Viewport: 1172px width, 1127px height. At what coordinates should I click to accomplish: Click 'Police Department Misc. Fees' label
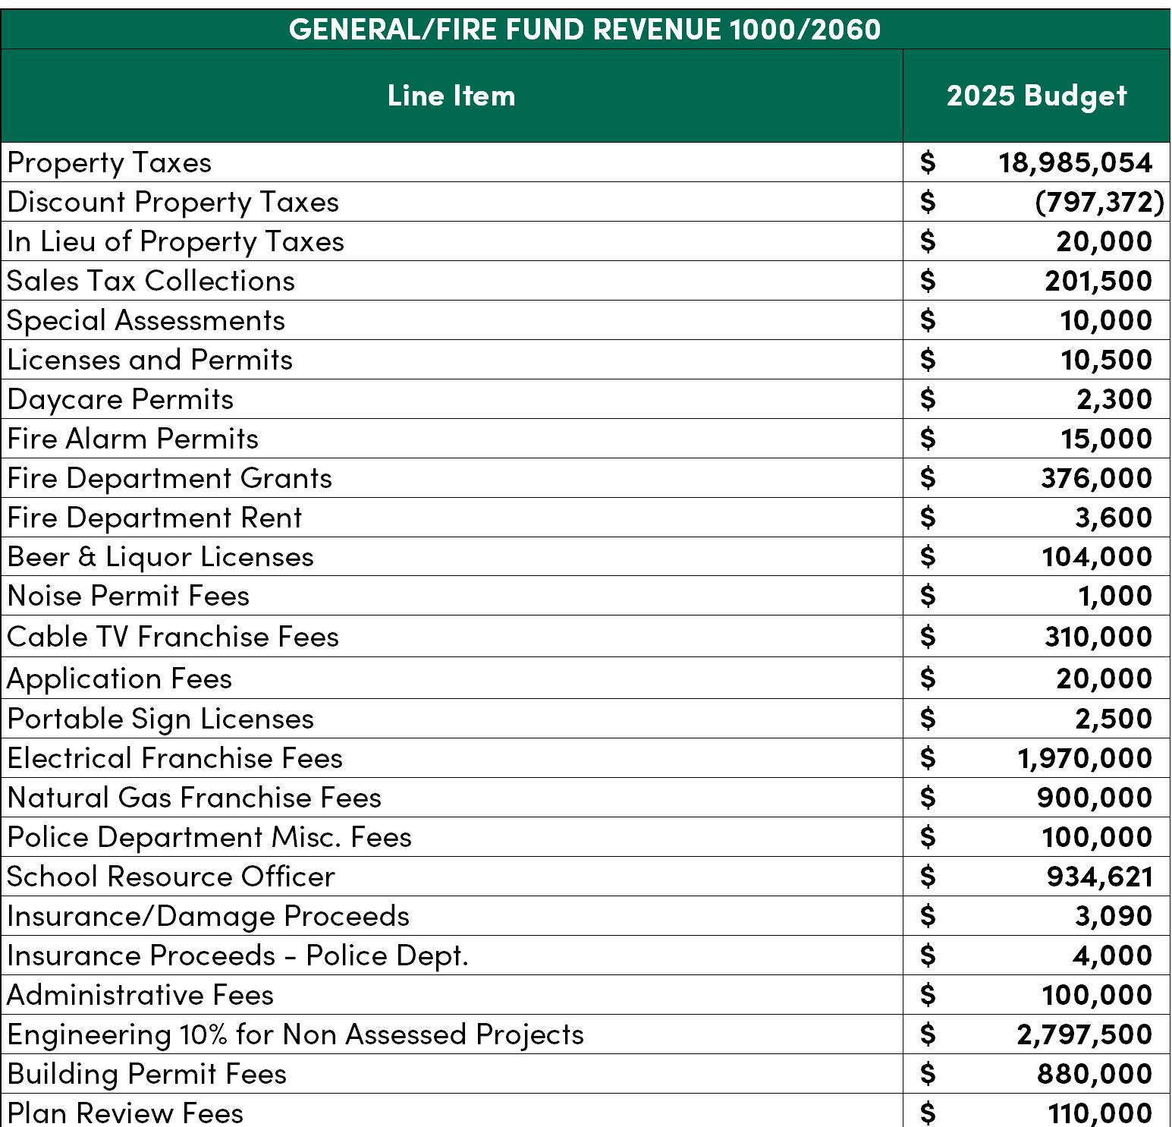(209, 838)
